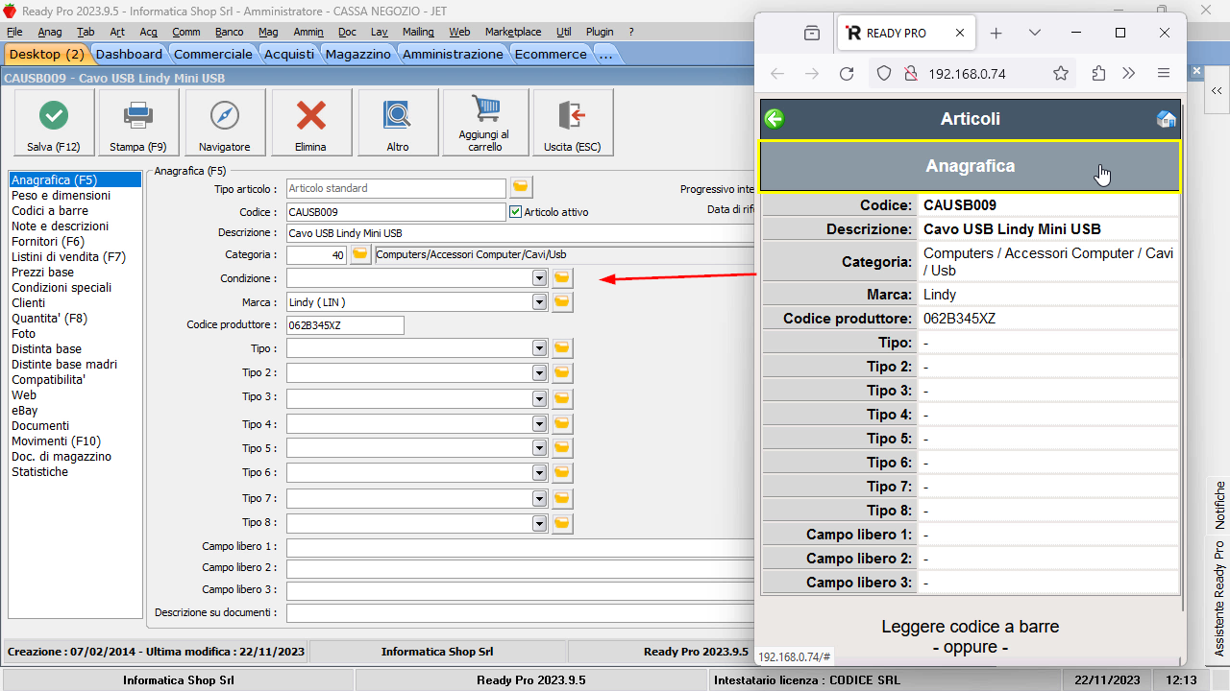Select Codici a barre section
Viewport: 1230px width, 691px height.
coord(50,211)
